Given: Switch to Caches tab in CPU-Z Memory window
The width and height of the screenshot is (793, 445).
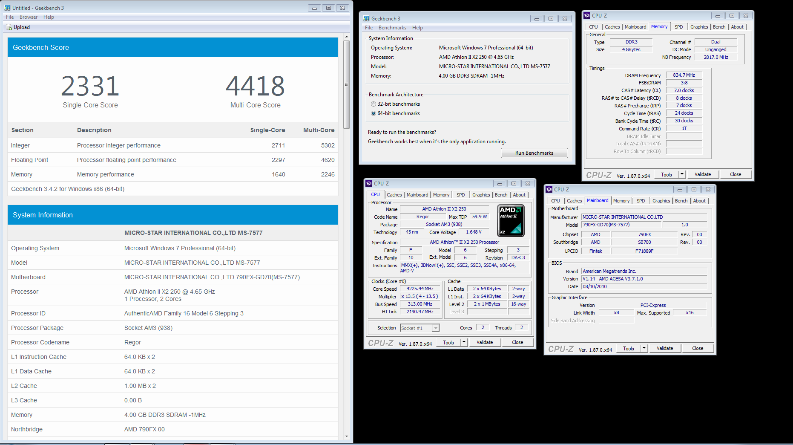Looking at the screenshot, I should [612, 27].
